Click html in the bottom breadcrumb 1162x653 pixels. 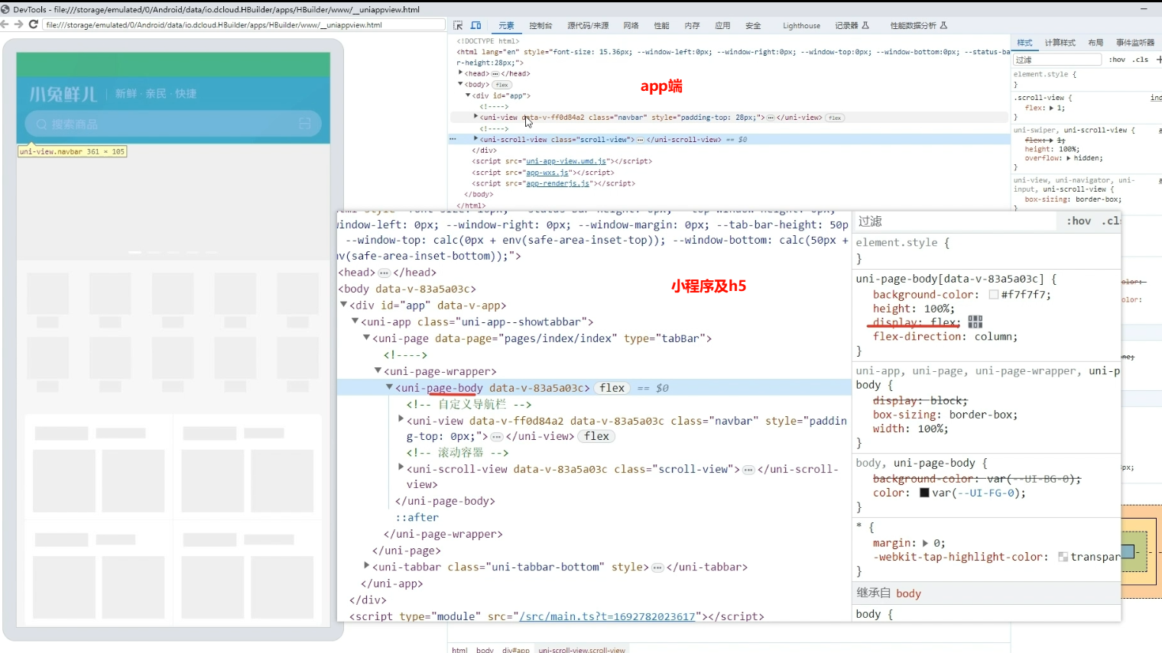tap(459, 650)
